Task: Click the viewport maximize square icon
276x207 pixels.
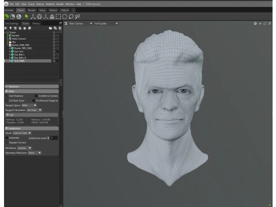Action: pos(264,24)
